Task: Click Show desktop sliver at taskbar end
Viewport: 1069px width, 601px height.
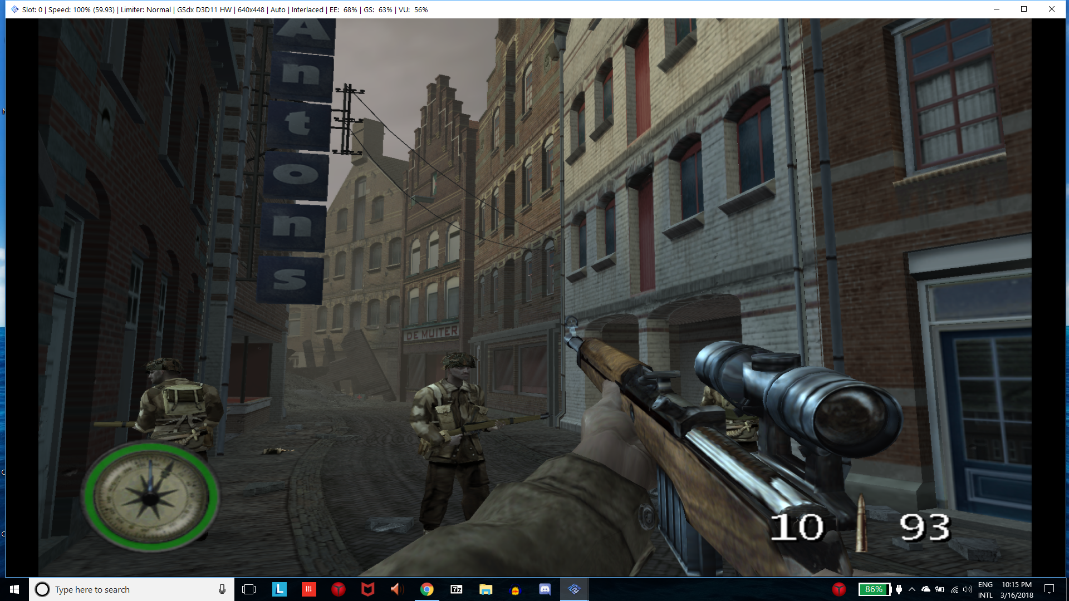Action: pyautogui.click(x=1067, y=589)
